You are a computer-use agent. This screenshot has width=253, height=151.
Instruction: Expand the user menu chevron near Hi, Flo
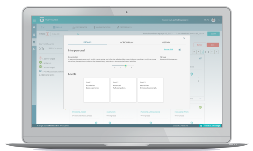click(219, 20)
